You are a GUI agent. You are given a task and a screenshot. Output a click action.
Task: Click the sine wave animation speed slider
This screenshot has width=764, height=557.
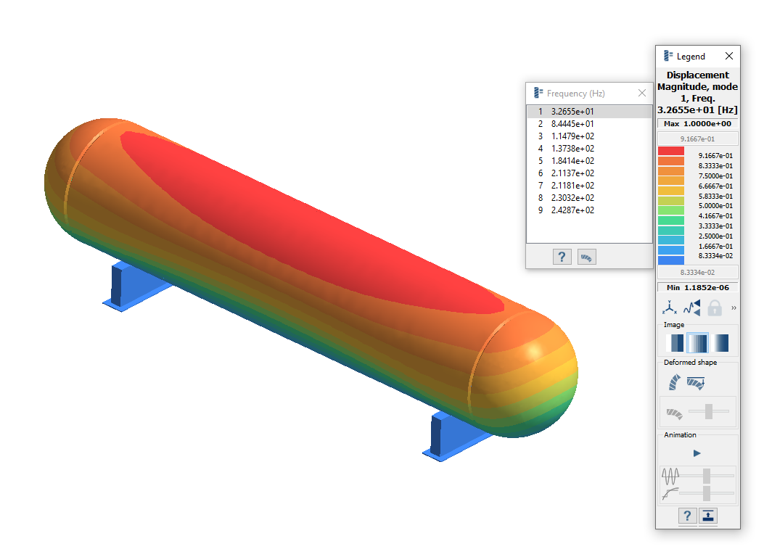(x=707, y=476)
